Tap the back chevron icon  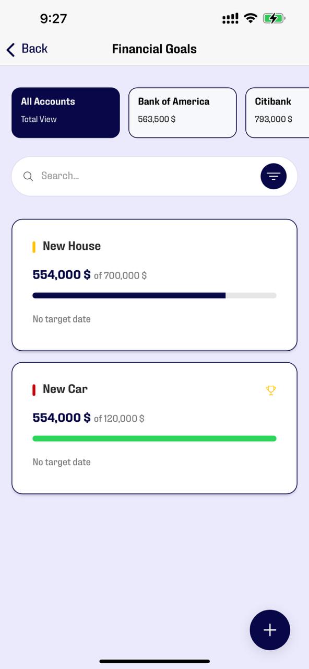coord(9,49)
